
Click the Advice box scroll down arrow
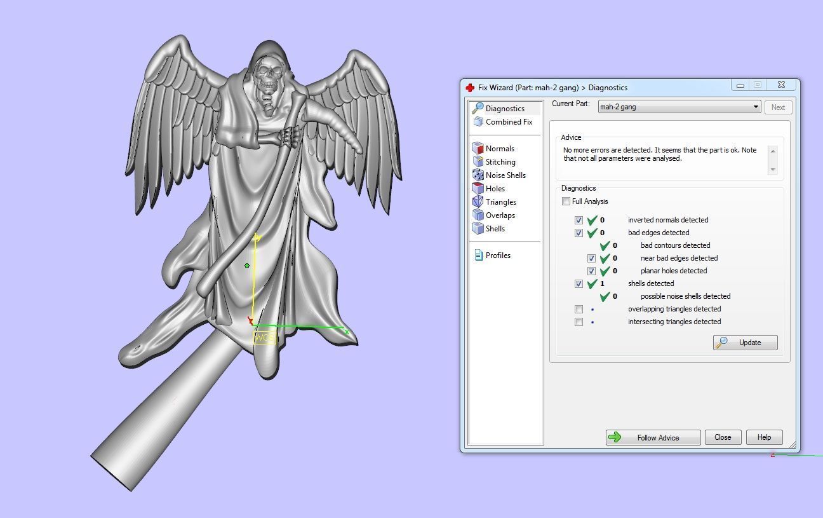(773, 169)
